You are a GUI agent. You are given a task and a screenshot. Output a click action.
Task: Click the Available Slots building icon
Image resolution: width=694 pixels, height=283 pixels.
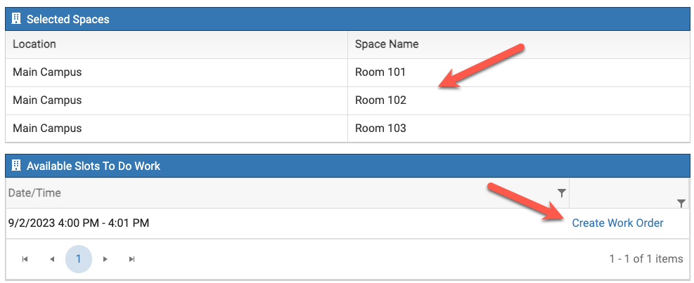(x=17, y=166)
